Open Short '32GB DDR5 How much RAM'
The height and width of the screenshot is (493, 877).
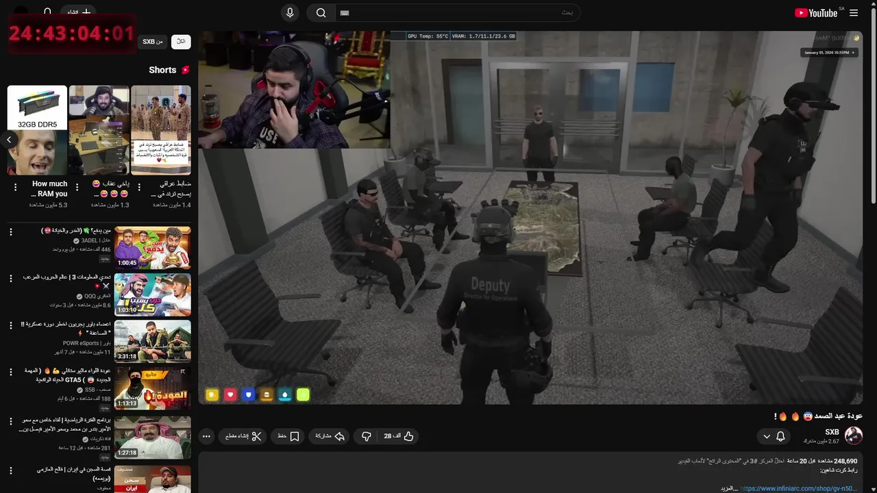(37, 130)
